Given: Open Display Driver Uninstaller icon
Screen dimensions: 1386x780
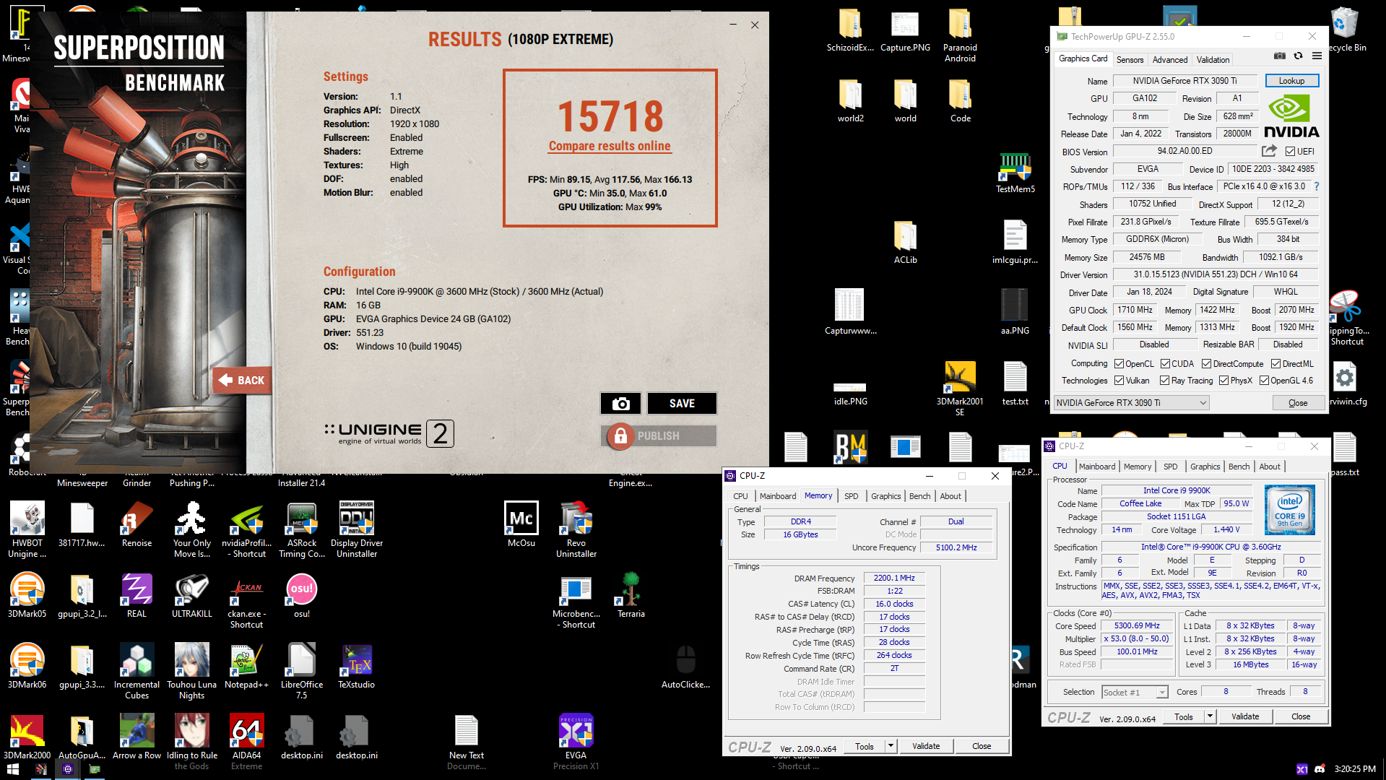Looking at the screenshot, I should point(357,530).
